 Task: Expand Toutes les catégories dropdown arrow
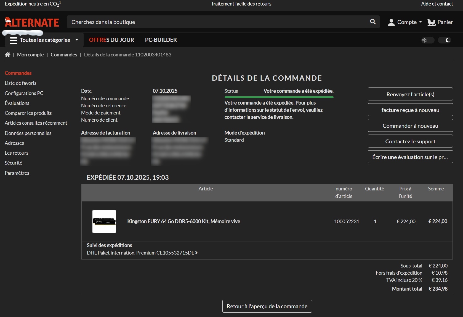77,40
